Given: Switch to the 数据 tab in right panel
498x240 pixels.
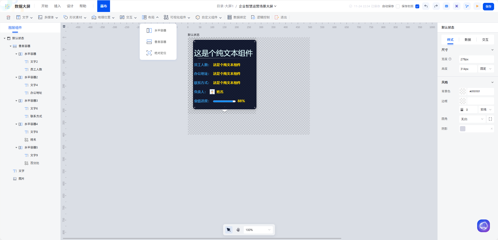Looking at the screenshot, I should [467, 40].
